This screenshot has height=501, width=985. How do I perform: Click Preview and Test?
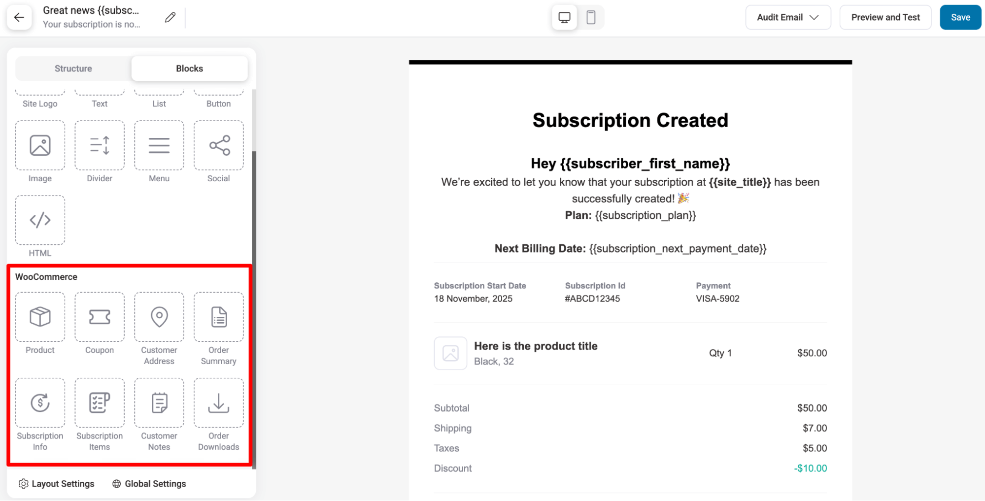click(x=885, y=17)
